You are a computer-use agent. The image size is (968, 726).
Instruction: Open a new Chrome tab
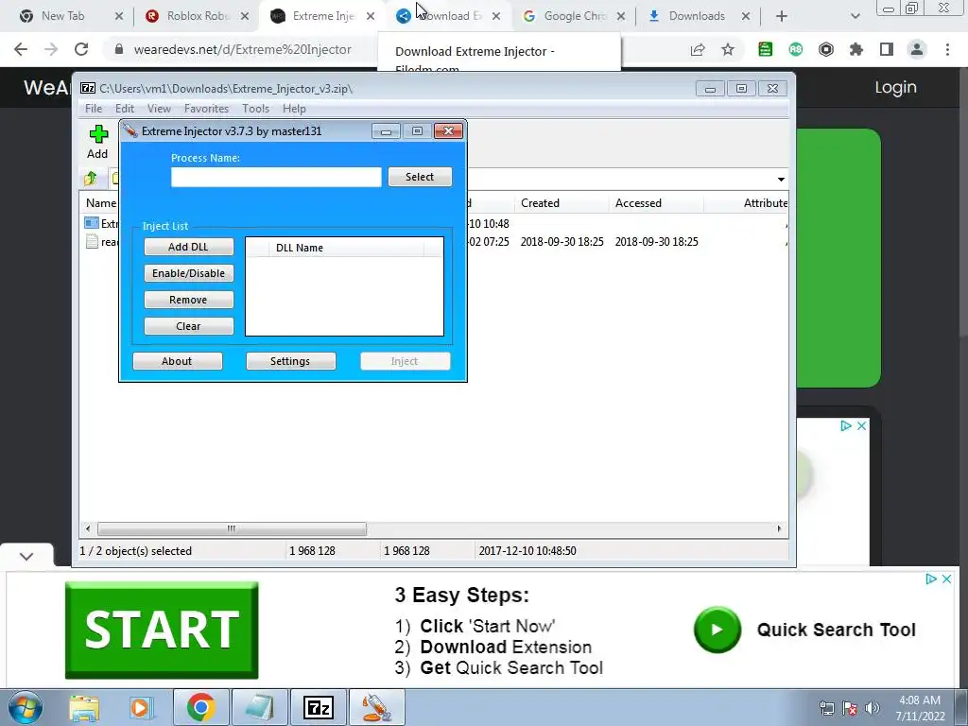pyautogui.click(x=782, y=16)
